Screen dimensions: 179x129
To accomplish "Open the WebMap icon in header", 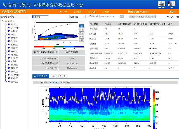I will [161, 4].
